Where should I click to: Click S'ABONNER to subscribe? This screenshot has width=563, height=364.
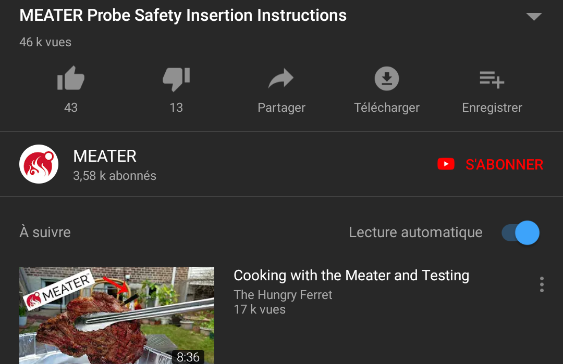click(x=504, y=164)
